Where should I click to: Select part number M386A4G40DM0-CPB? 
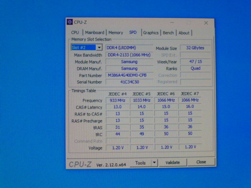coord(129,75)
